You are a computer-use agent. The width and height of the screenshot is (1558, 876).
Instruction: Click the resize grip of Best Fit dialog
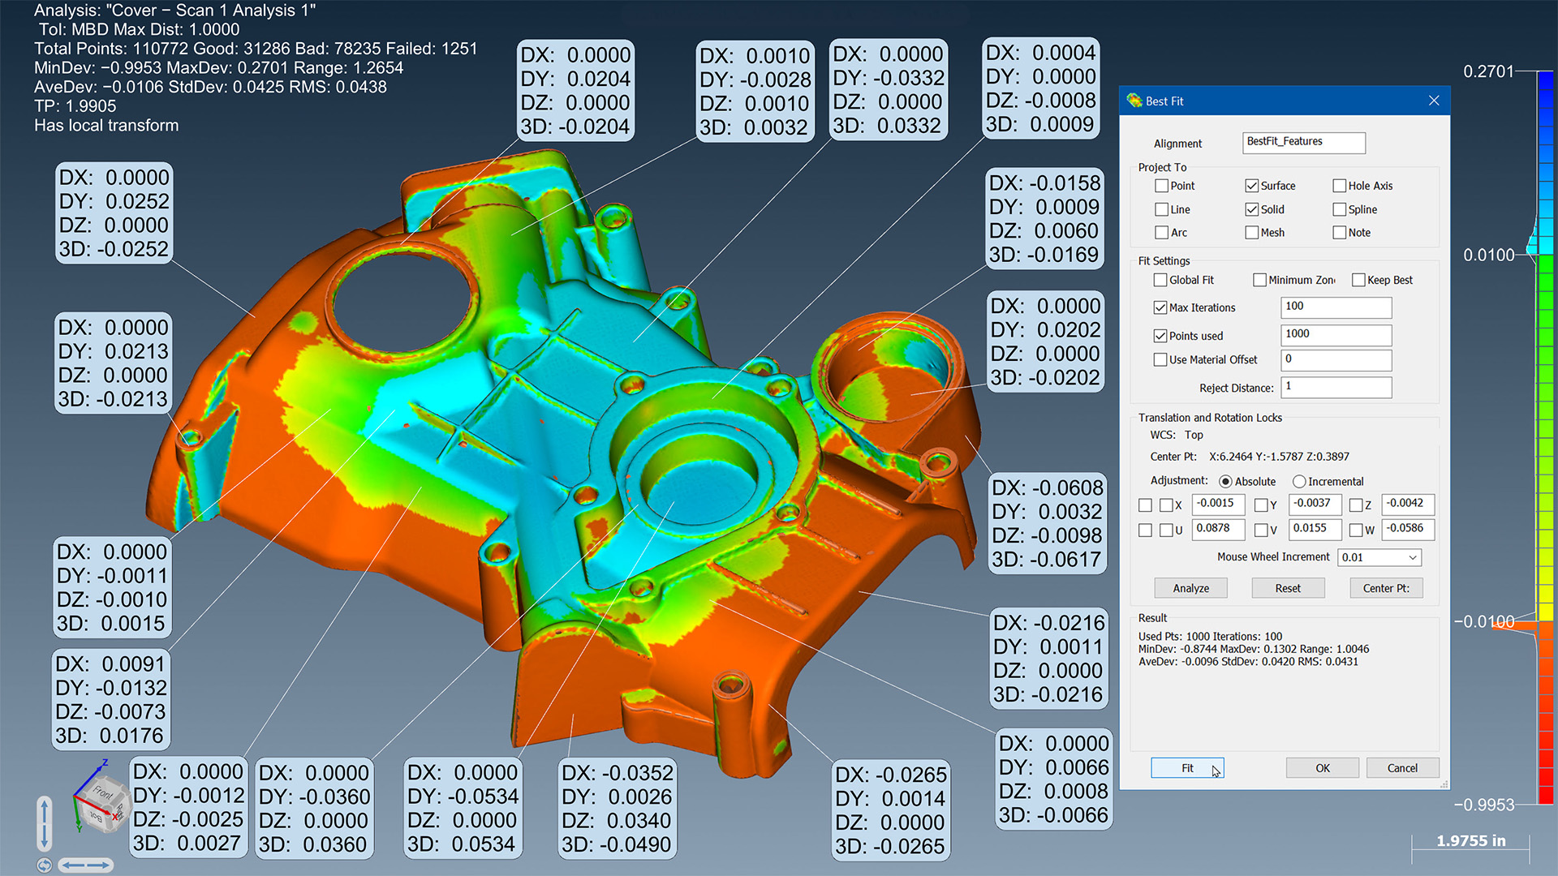point(1444,784)
